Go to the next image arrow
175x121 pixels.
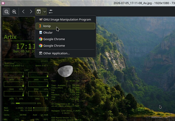[x=31, y=11]
